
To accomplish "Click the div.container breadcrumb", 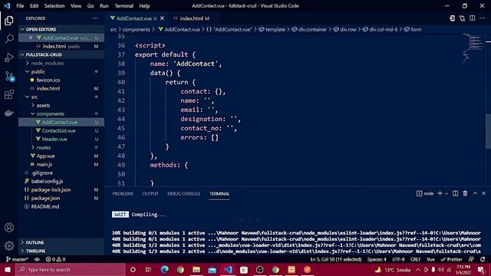I will [x=309, y=29].
